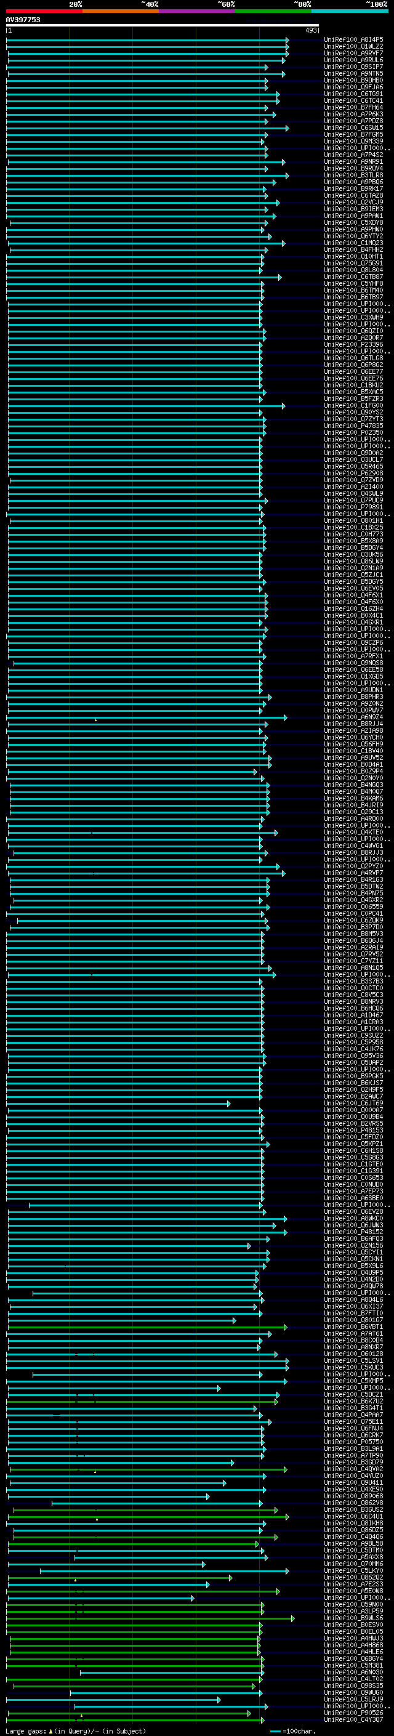Select hit label UniRef100_B6VBT1
Viewport: 394px width, 1736px height.
tap(353, 1327)
